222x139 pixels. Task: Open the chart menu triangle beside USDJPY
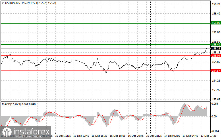pos(3,3)
